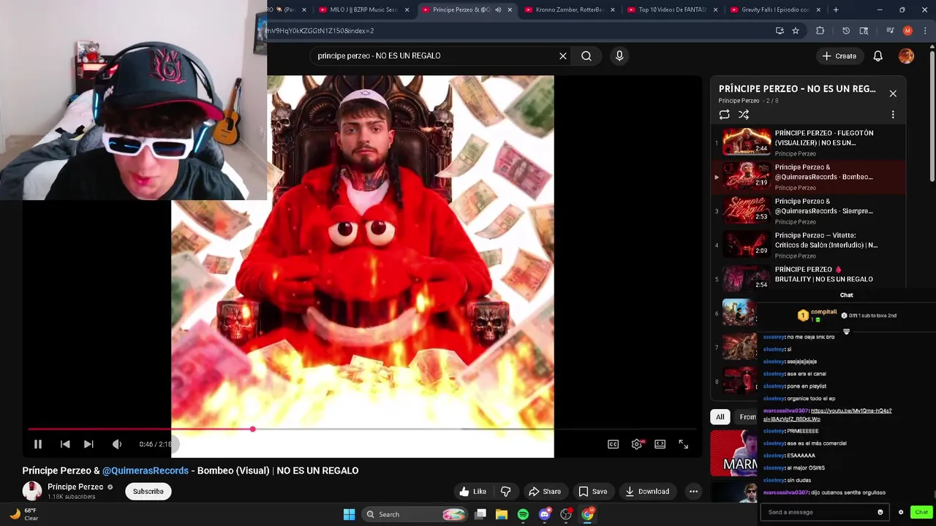Image resolution: width=936 pixels, height=526 pixels.
Task: Dislike the video
Action: (x=505, y=492)
